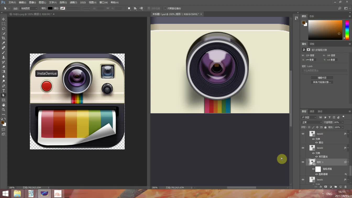Screen dimensions: 352x198
Task: Select the Eraser tool
Action: pos(3,67)
